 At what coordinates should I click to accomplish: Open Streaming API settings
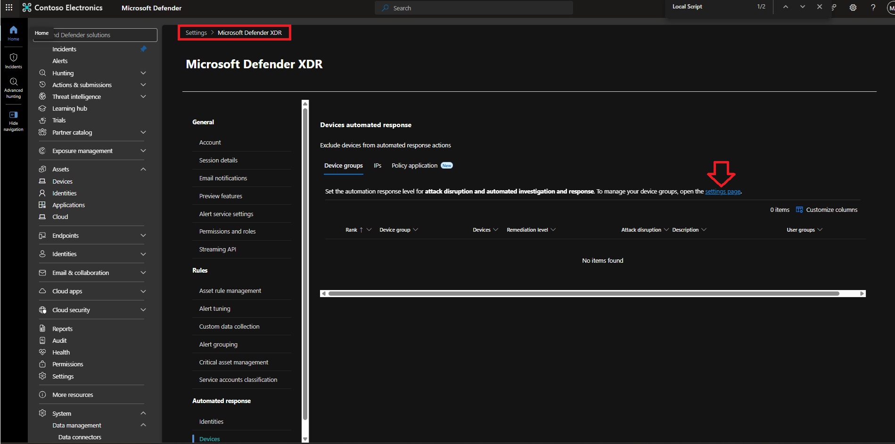click(218, 250)
